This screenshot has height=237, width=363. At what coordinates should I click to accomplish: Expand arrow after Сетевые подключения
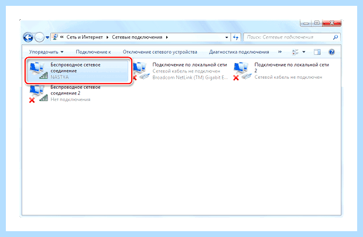point(167,37)
